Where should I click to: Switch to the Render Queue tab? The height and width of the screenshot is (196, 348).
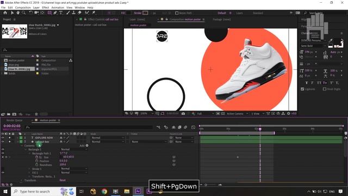14,120
